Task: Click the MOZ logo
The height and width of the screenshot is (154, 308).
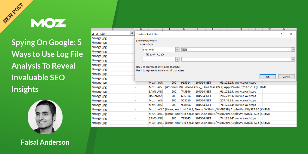Action: point(48,23)
